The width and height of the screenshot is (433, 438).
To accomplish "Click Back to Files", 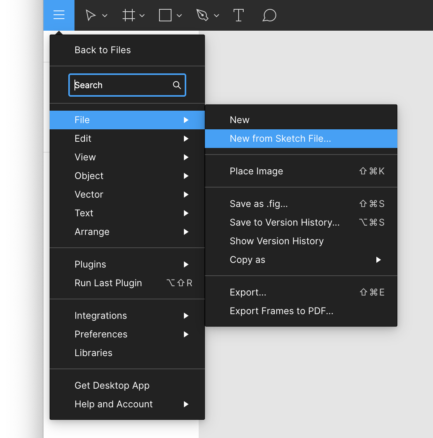I will coord(102,50).
